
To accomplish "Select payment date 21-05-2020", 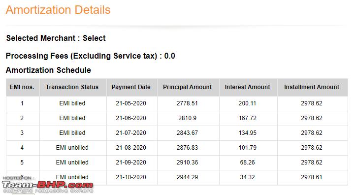I will tap(131, 103).
